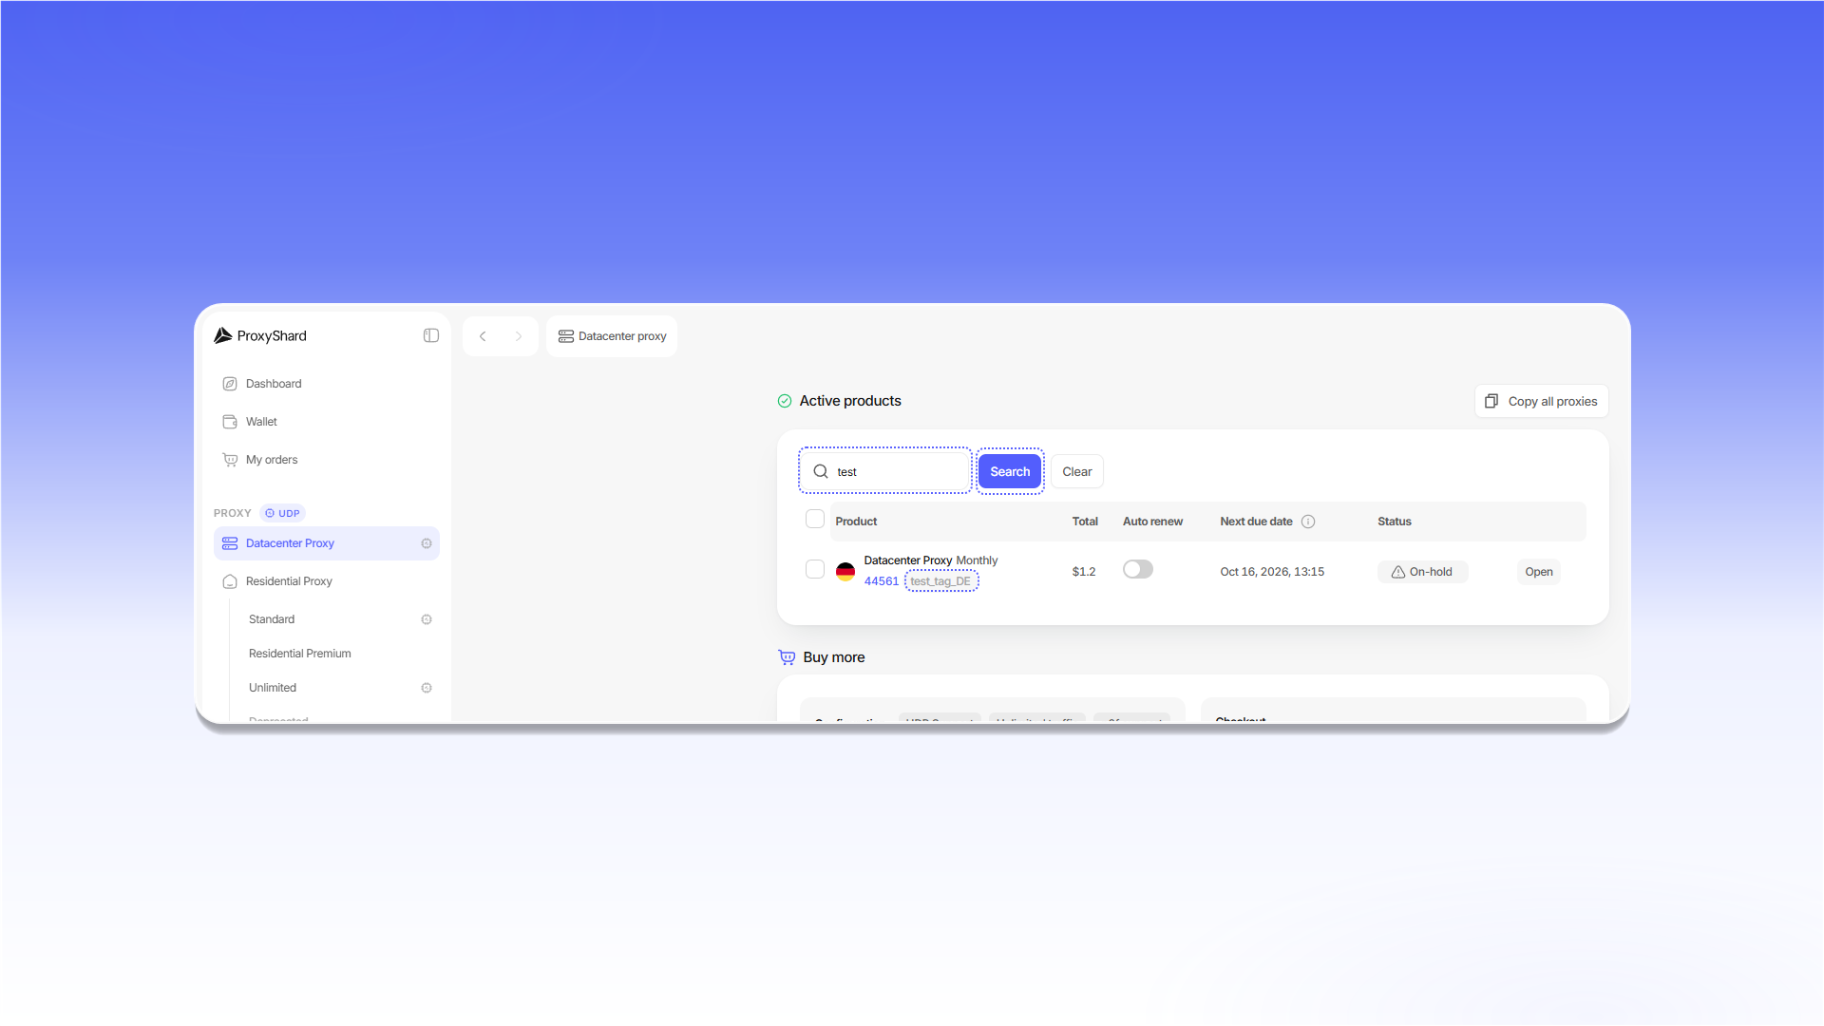The image size is (1824, 1026).
Task: Navigate forward with right chevron
Action: [519, 336]
